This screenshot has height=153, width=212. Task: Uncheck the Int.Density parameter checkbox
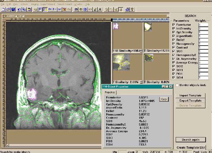point(174,29)
